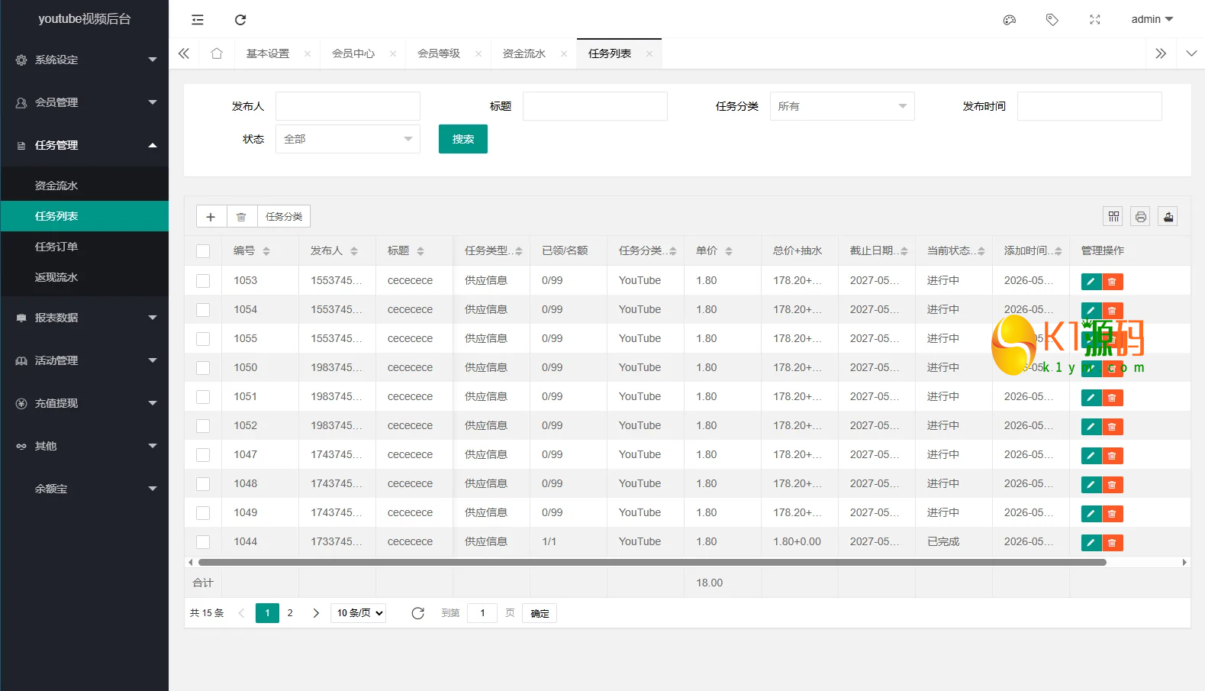
Task: Click the horizontal table scrollbar
Action: click(652, 563)
